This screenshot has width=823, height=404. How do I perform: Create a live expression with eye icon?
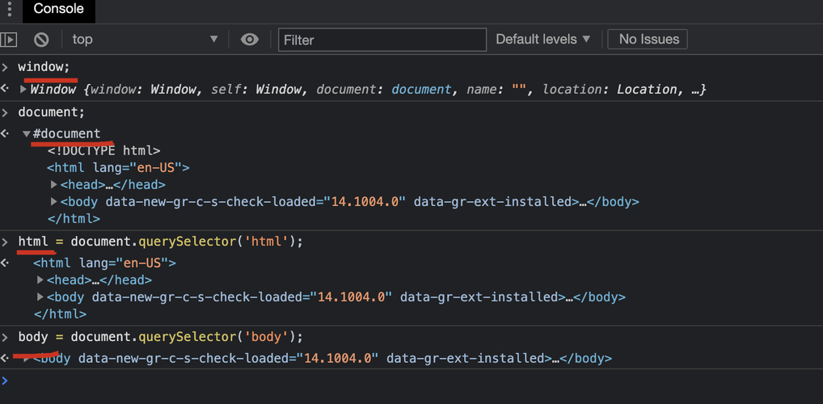pyautogui.click(x=249, y=40)
